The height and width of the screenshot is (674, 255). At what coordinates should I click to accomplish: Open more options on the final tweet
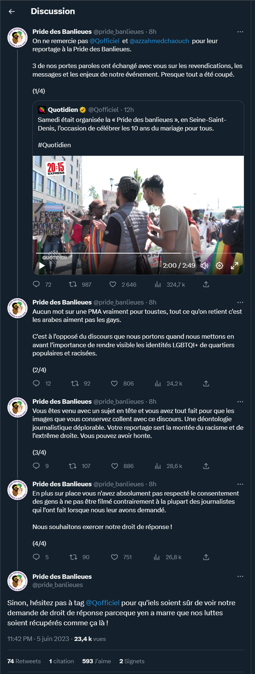click(240, 576)
